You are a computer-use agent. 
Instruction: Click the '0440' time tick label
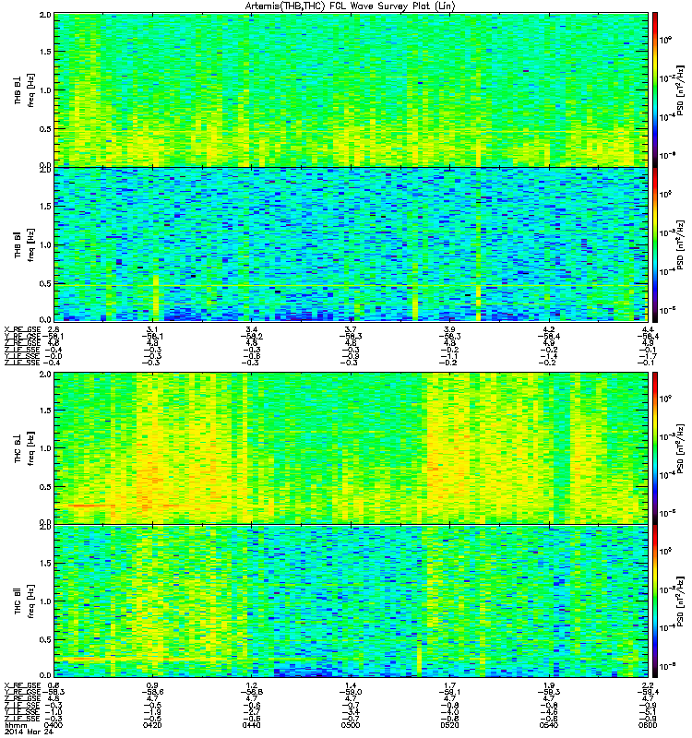pyautogui.click(x=251, y=725)
